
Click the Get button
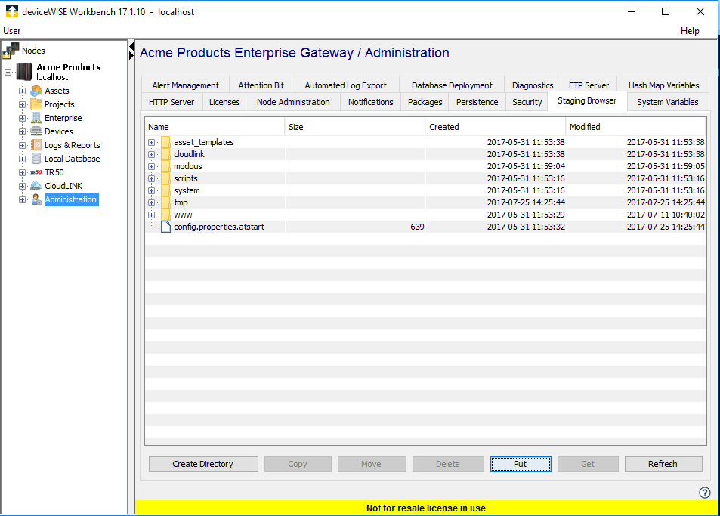[588, 464]
